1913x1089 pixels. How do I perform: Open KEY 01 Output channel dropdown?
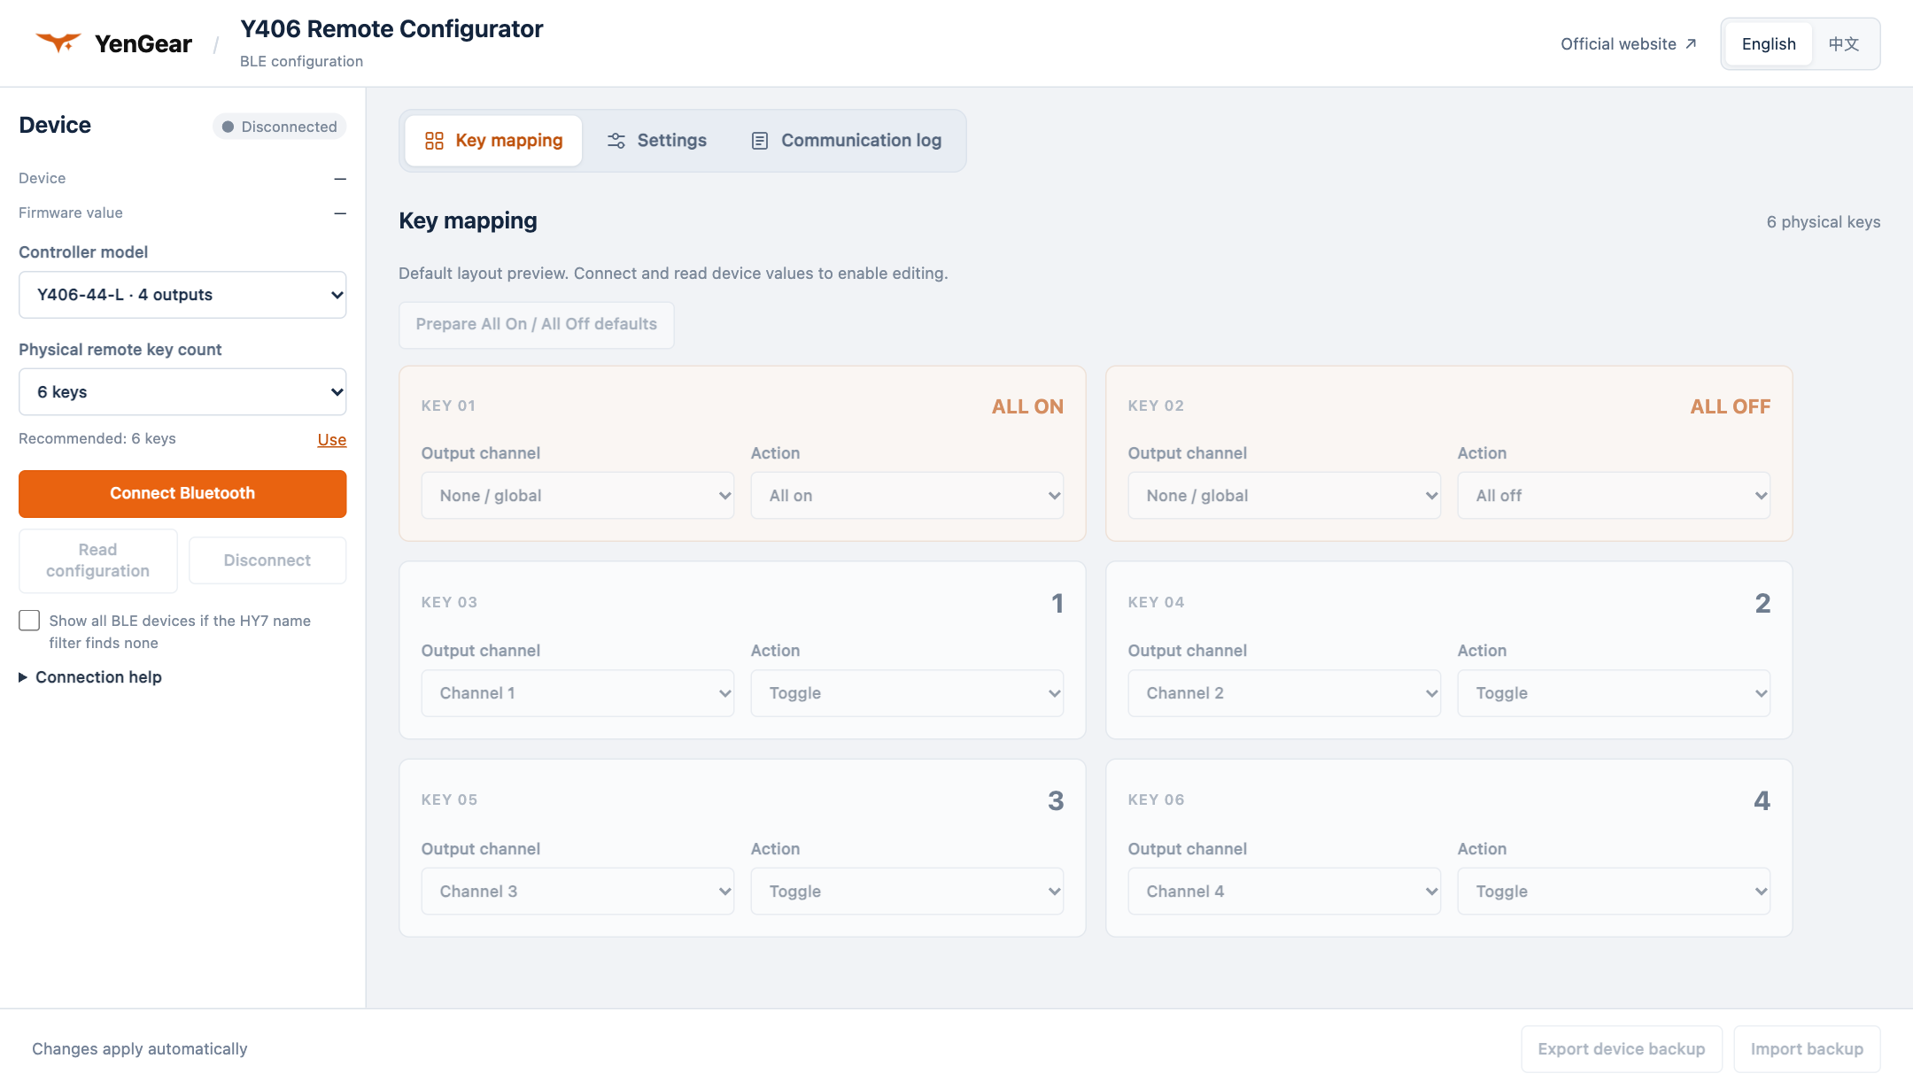point(577,496)
